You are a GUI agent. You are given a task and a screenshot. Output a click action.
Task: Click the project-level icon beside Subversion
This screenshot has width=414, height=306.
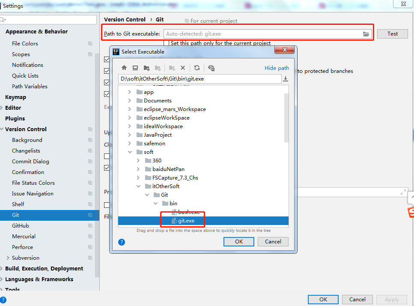(90, 258)
